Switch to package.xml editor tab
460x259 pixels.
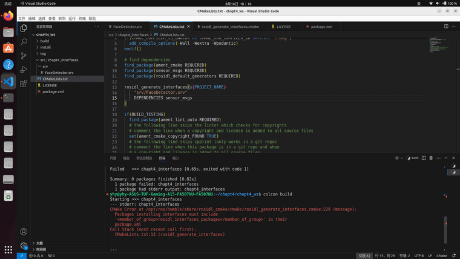tap(321, 27)
